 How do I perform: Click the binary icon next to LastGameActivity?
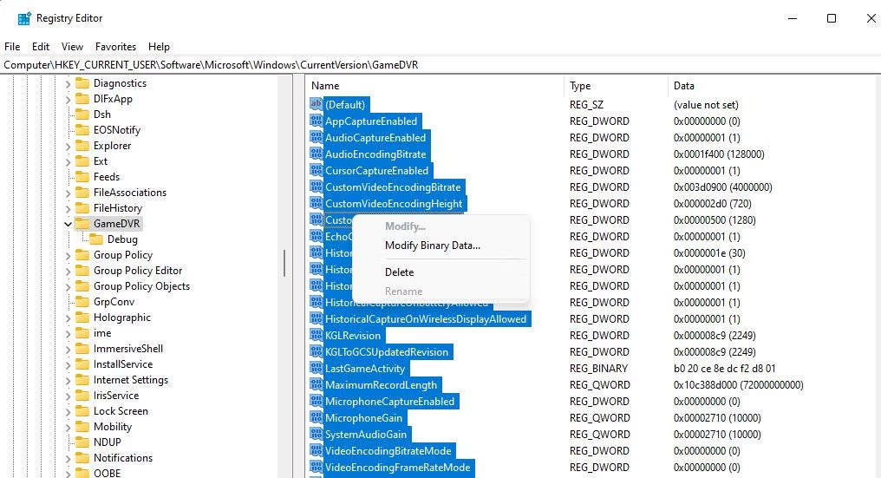(x=316, y=369)
